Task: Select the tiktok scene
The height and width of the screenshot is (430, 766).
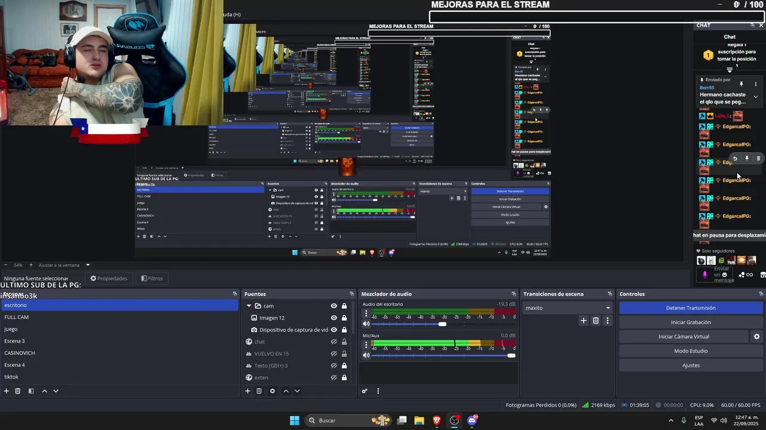Action: pyautogui.click(x=119, y=377)
